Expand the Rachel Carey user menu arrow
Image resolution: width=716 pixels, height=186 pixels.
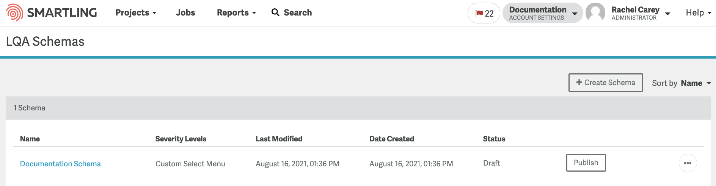click(668, 14)
